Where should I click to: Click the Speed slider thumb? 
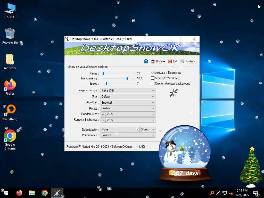pos(106,83)
